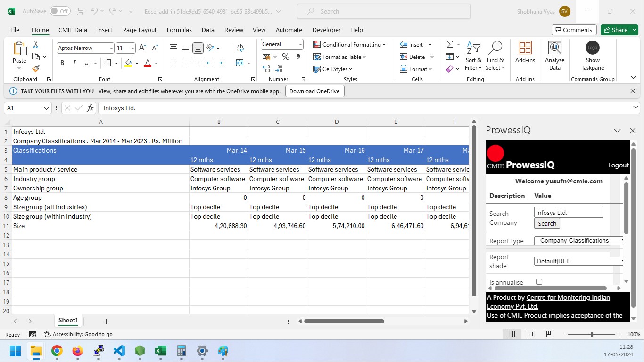Click the Paste clipboard icon
Screen dimensions: 644x362
[x=19, y=49]
